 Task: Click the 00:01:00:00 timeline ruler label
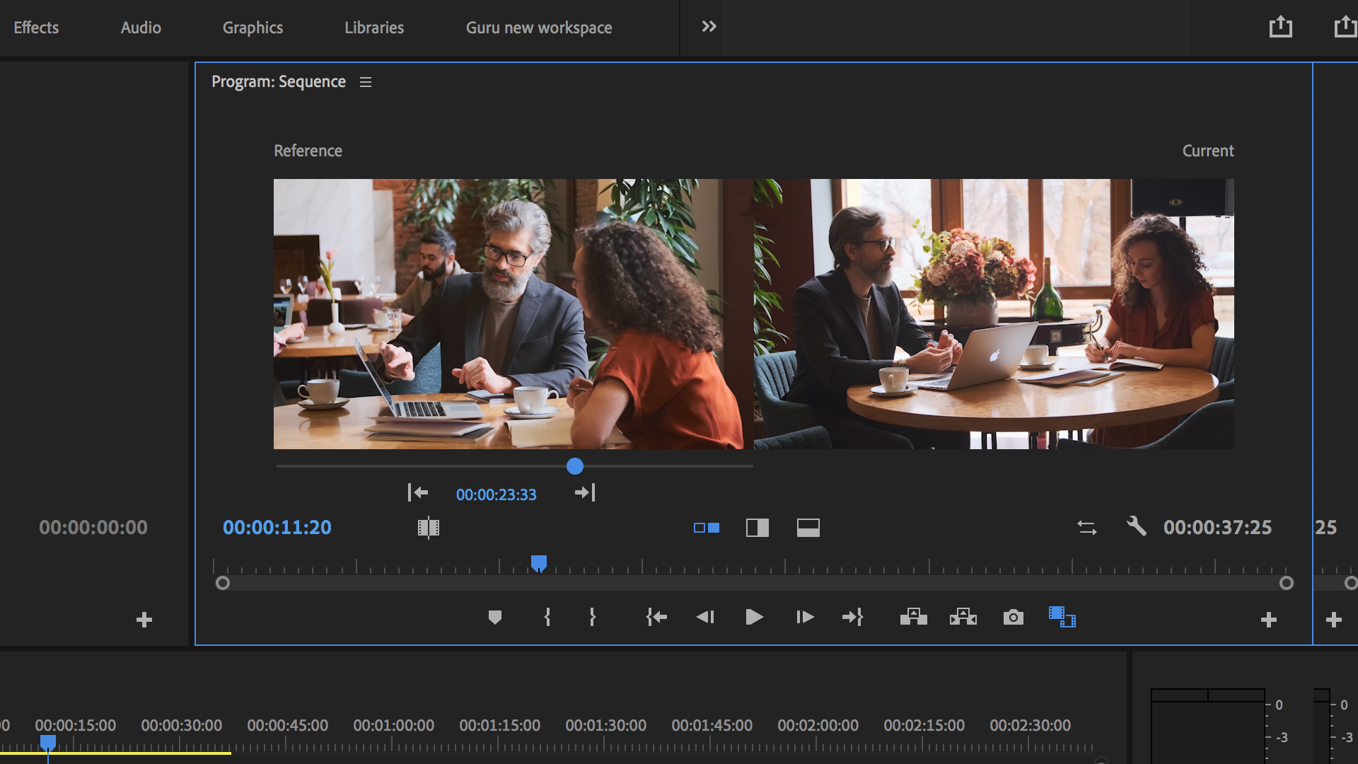394,726
